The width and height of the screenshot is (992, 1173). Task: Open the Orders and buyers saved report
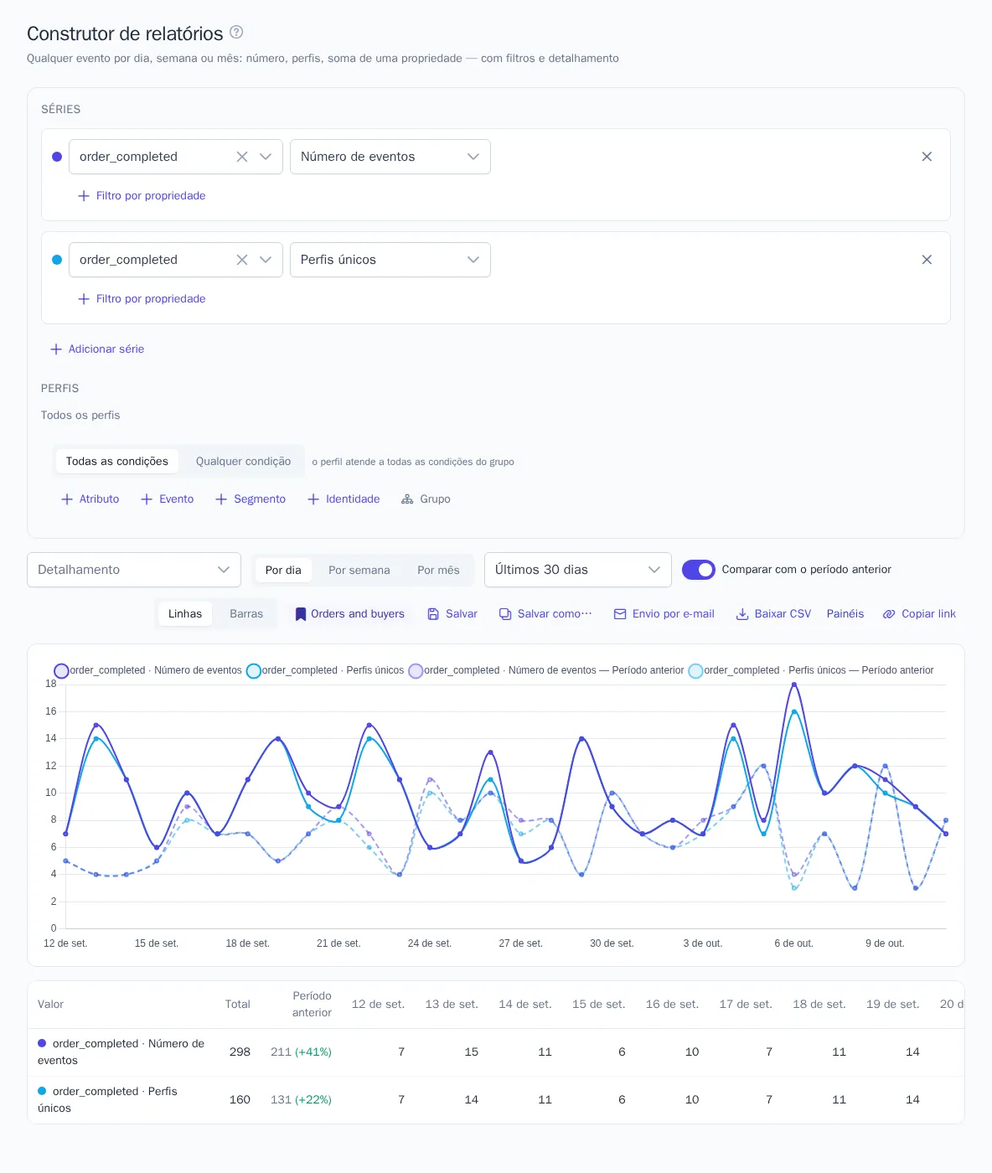349,613
